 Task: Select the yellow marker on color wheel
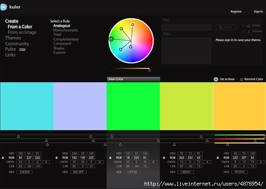point(133,25)
